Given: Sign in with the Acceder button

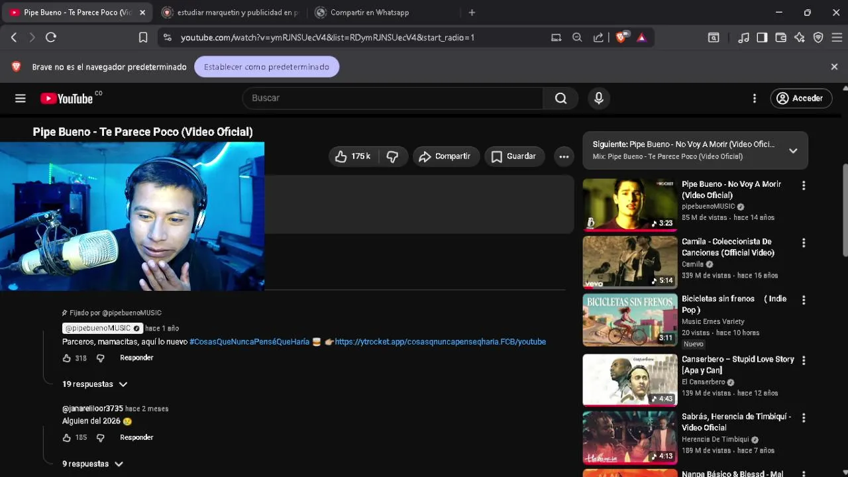Looking at the screenshot, I should pyautogui.click(x=800, y=98).
